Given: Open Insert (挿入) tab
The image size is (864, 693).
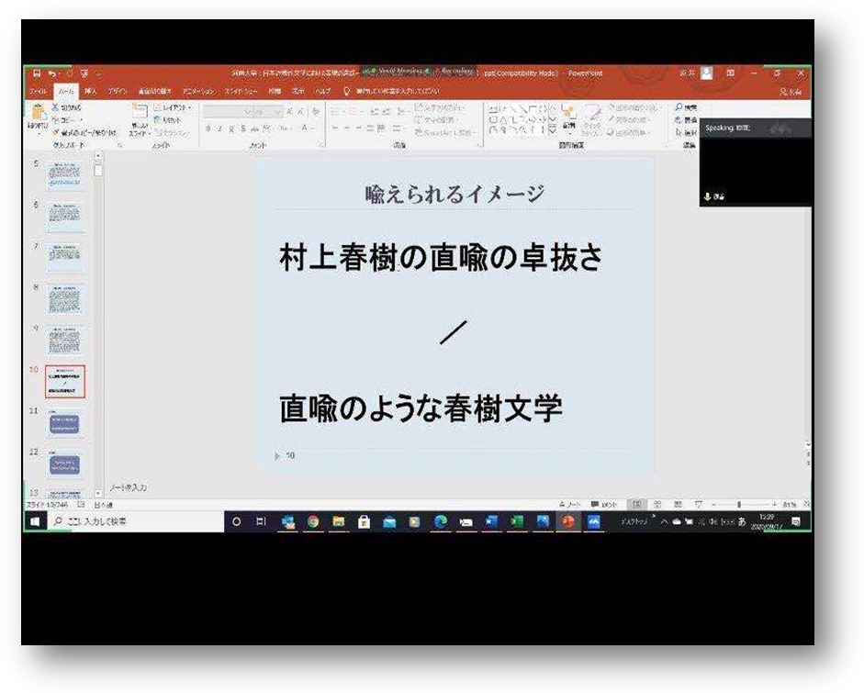Looking at the screenshot, I should [91, 91].
